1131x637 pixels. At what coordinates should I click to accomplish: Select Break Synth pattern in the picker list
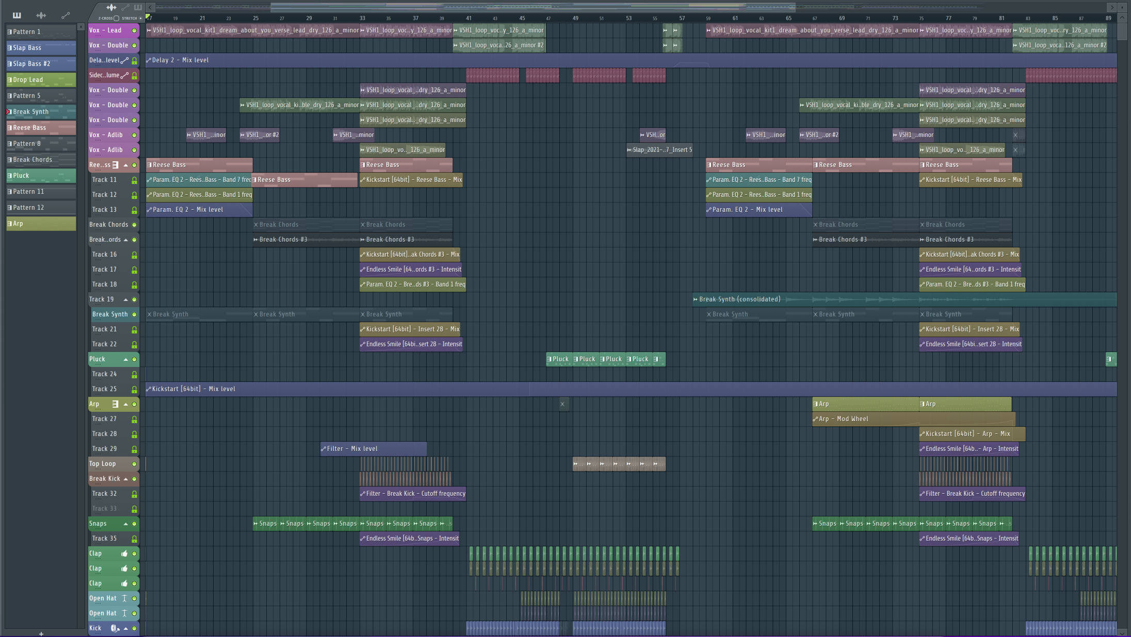(41, 112)
